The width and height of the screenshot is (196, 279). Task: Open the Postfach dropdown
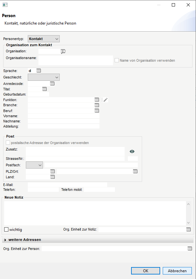[34, 165]
